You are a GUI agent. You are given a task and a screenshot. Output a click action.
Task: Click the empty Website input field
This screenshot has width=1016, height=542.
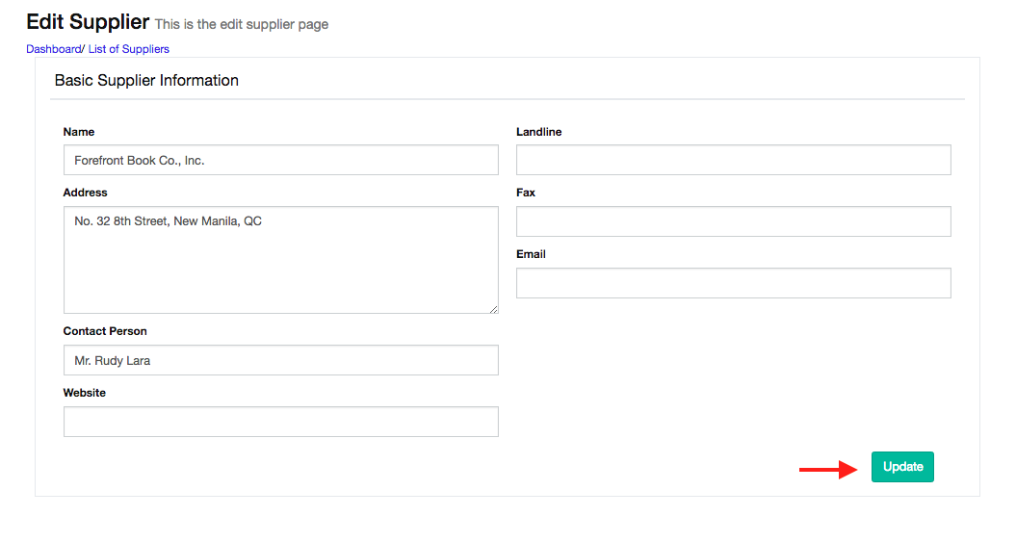click(280, 422)
